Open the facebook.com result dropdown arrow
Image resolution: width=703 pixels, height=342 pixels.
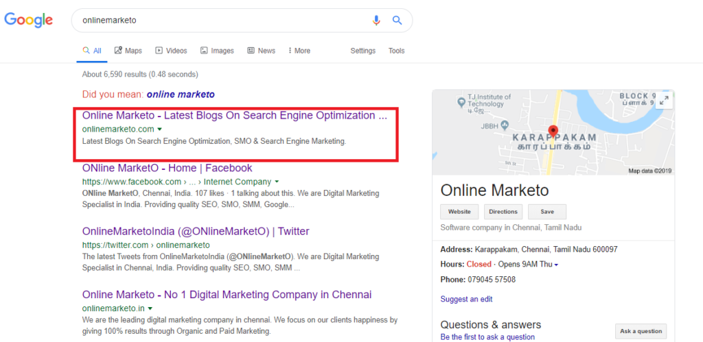coord(277,182)
